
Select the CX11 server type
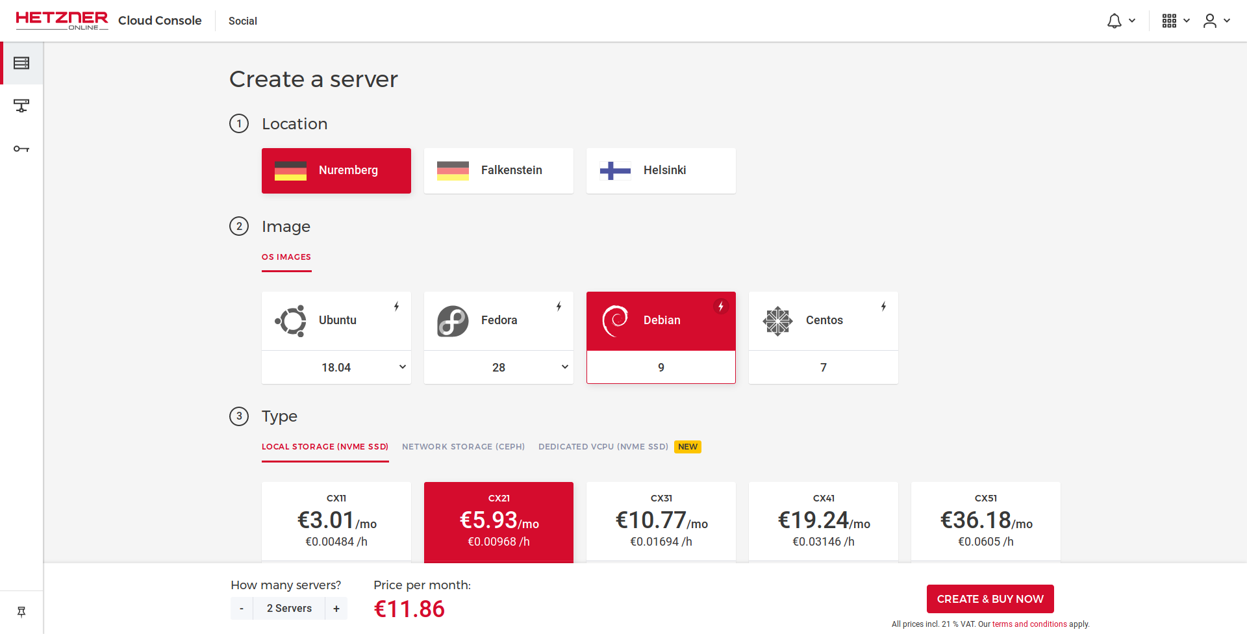[336, 522]
